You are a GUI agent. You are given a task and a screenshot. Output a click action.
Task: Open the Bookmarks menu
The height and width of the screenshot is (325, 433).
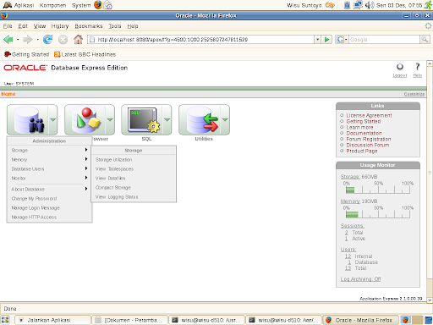tap(89, 26)
